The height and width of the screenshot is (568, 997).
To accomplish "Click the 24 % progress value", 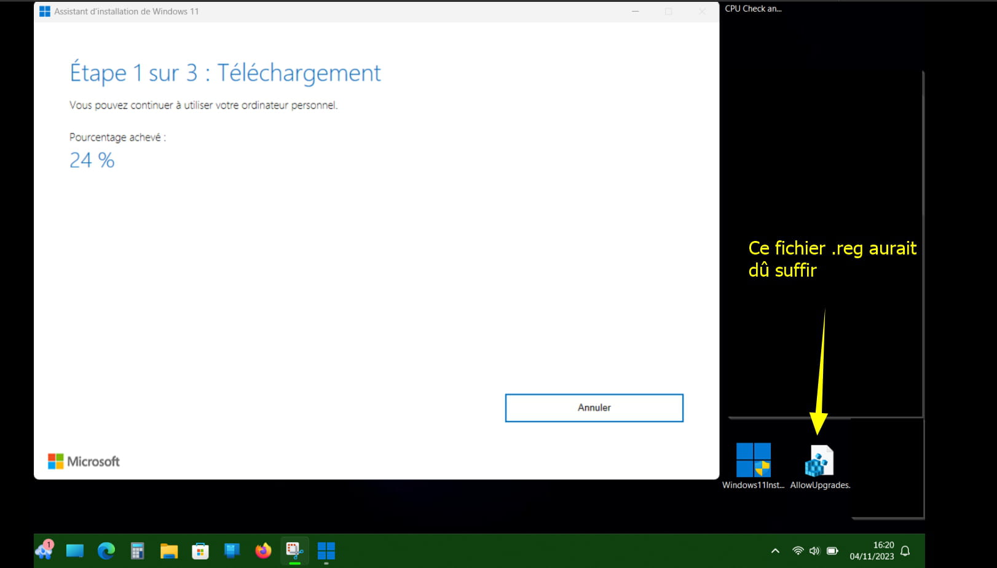I will tap(92, 160).
